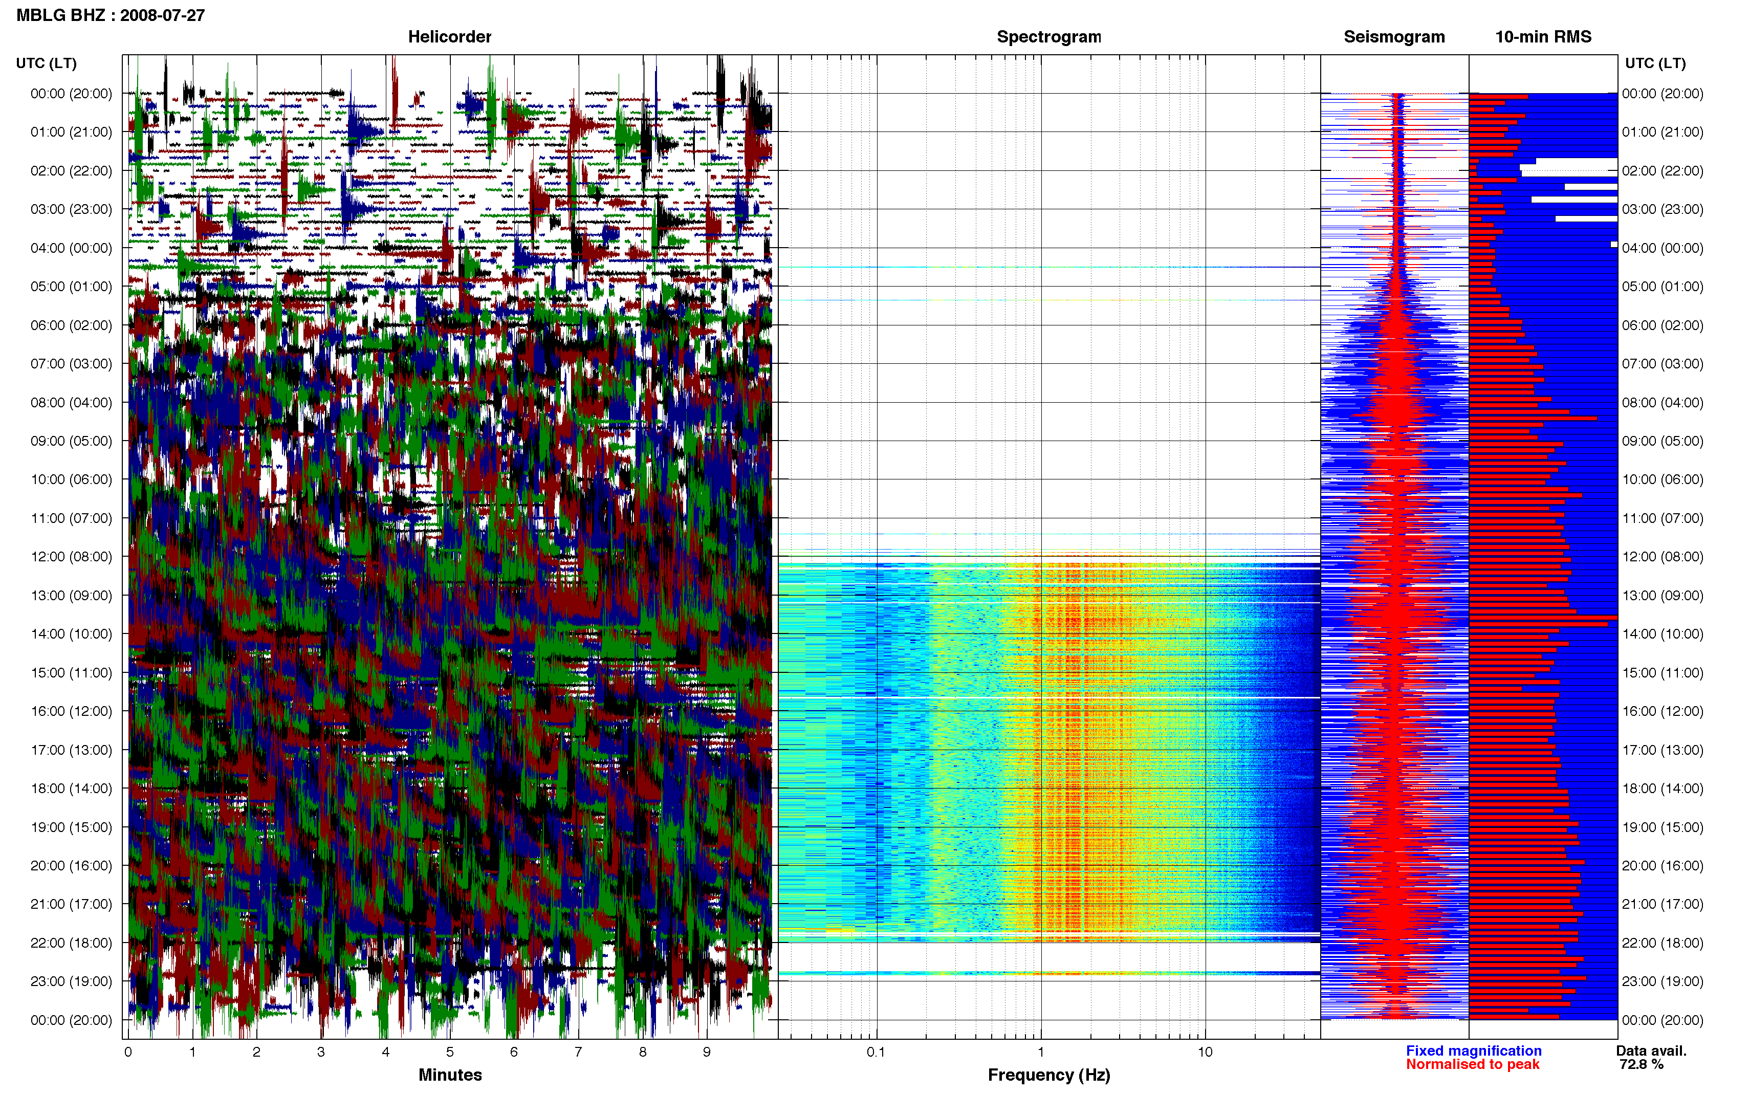
Task: Click the '7' minutes tick label
Action: tap(578, 1052)
